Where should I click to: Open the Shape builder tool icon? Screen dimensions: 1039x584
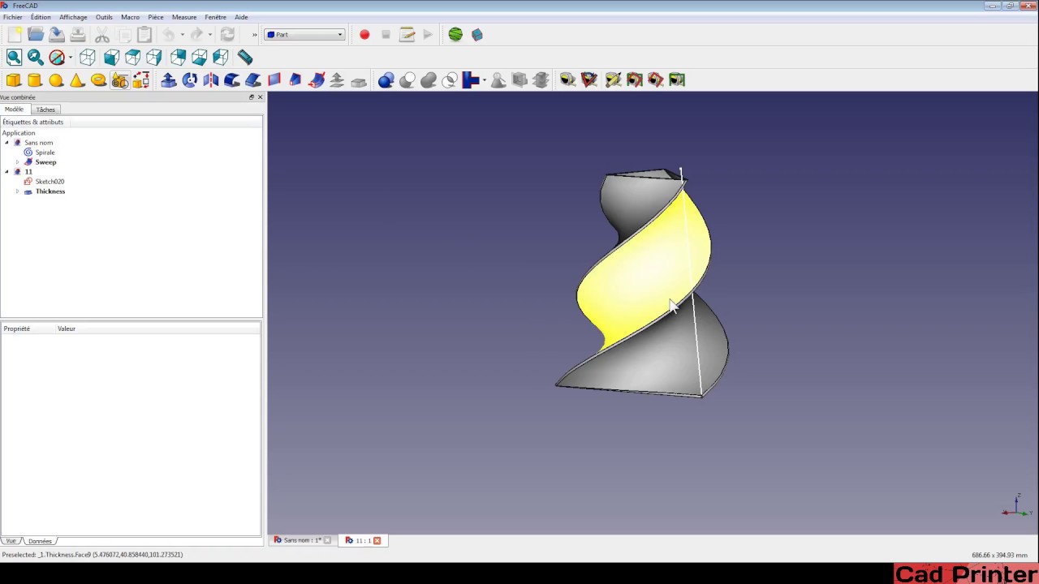point(140,79)
